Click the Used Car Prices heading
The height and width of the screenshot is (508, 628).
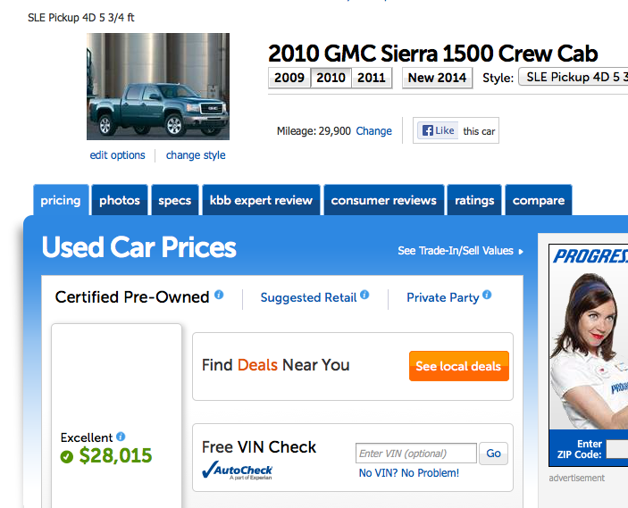139,247
